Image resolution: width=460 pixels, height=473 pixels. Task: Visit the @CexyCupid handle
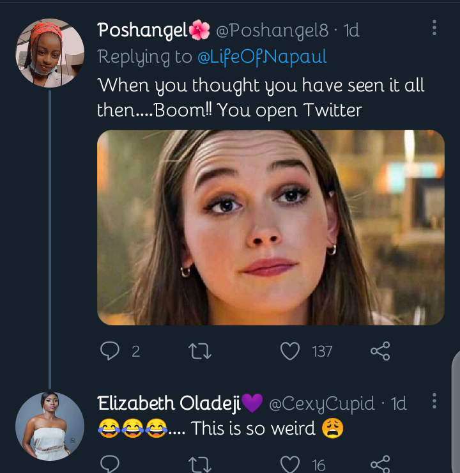click(x=321, y=403)
